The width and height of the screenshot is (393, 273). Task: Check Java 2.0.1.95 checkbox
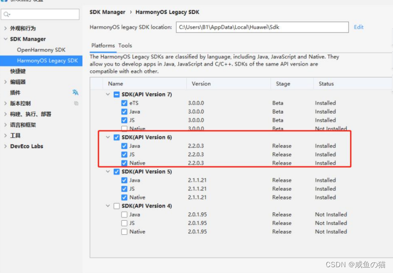(124, 214)
